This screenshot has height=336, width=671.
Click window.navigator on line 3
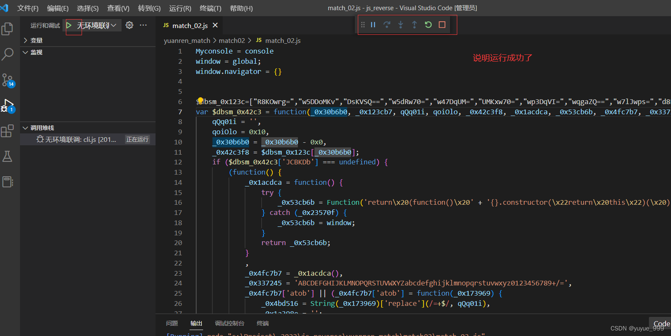tap(228, 71)
